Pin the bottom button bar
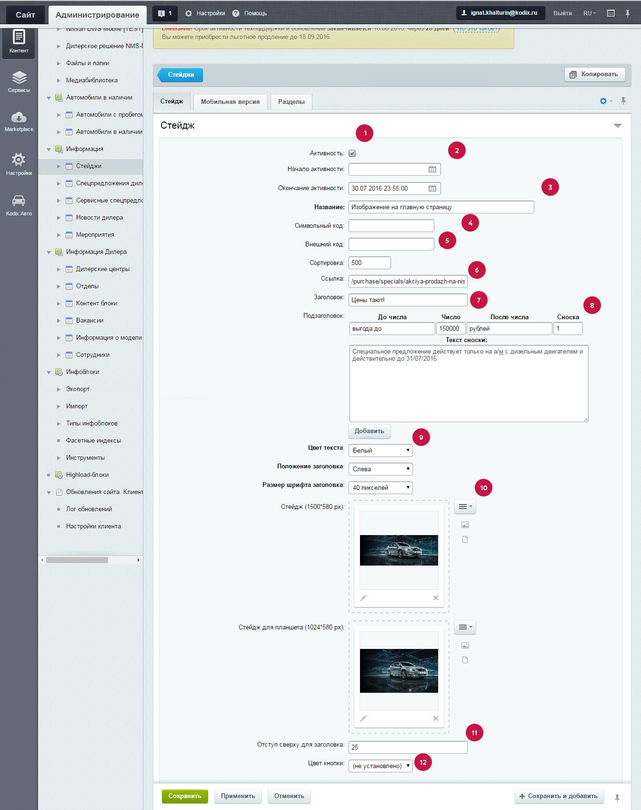641x810 pixels. [617, 798]
